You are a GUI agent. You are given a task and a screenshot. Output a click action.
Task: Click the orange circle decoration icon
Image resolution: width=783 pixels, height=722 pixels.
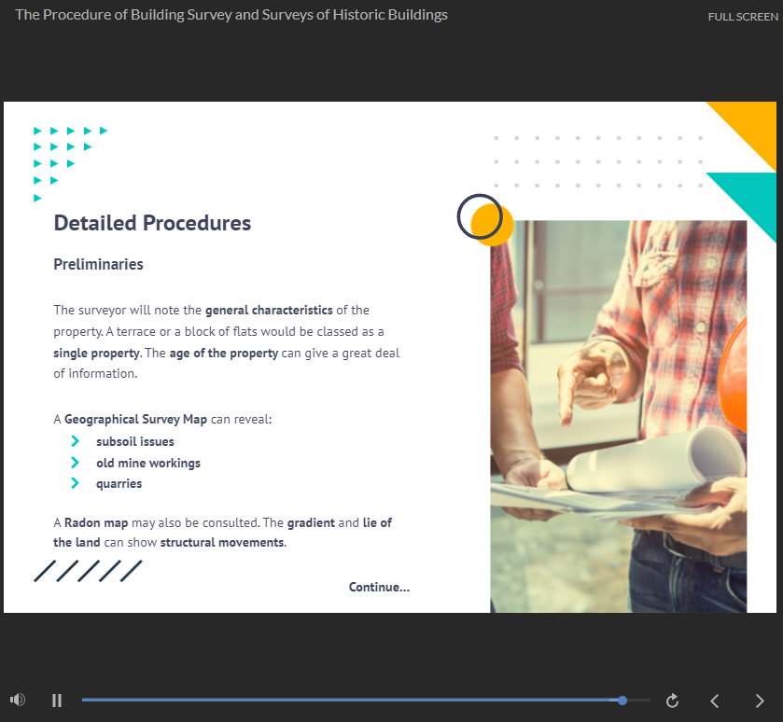point(486,221)
